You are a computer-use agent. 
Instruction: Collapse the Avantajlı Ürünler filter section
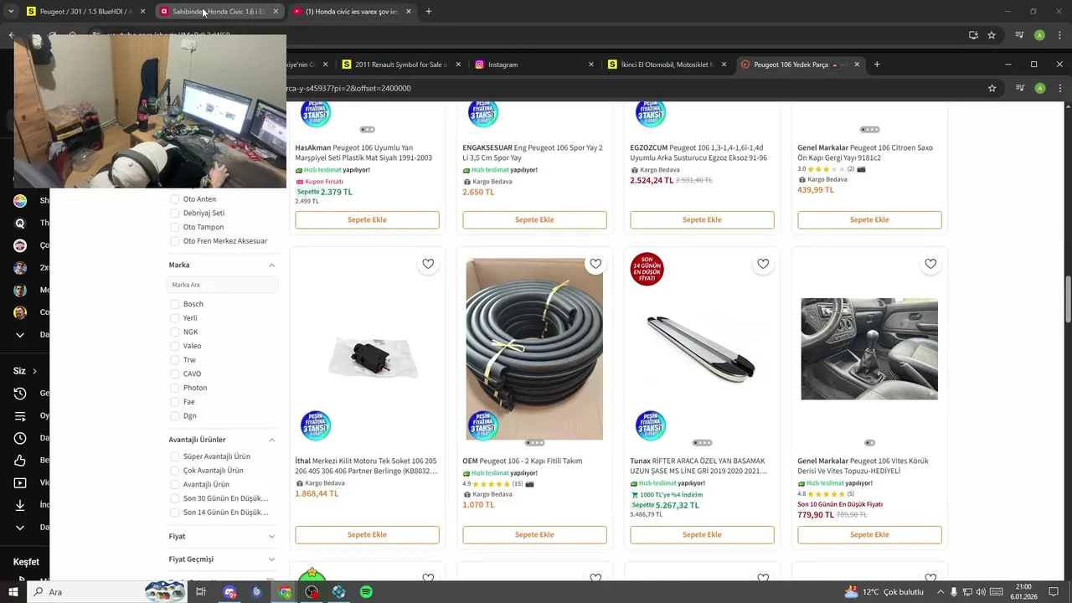pyautogui.click(x=271, y=440)
